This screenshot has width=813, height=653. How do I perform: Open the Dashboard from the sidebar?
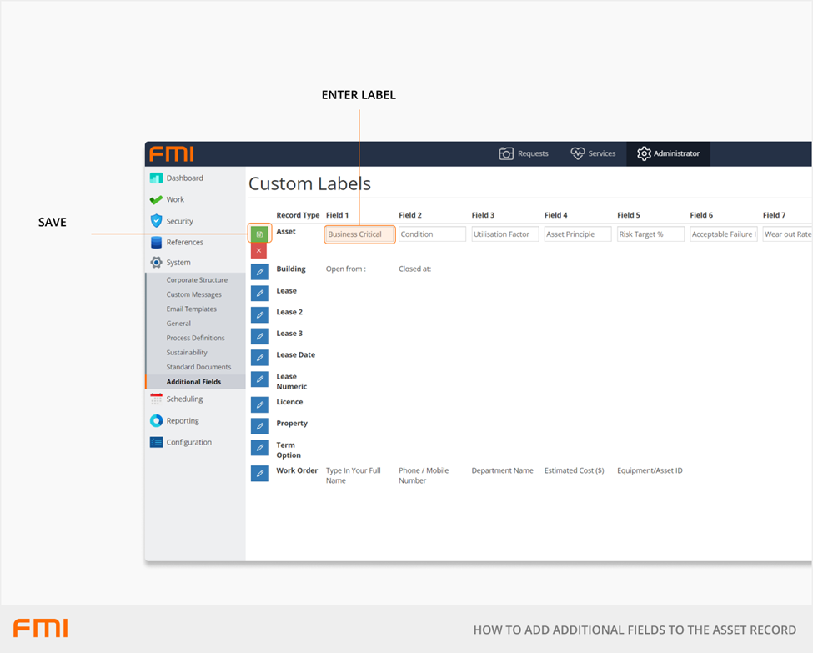(x=183, y=178)
